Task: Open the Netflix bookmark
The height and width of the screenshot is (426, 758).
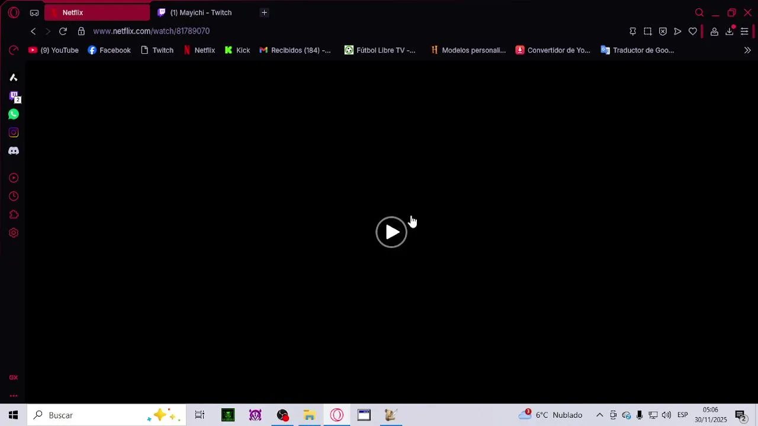Action: (x=199, y=50)
